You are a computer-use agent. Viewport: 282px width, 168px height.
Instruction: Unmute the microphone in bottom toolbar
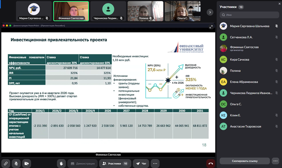(16, 163)
